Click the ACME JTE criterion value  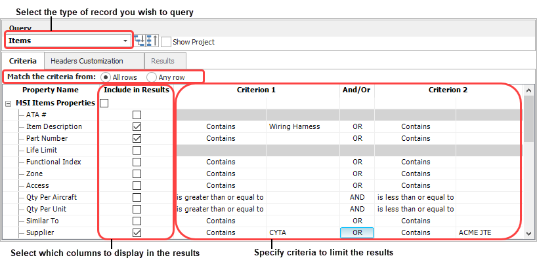489,232
